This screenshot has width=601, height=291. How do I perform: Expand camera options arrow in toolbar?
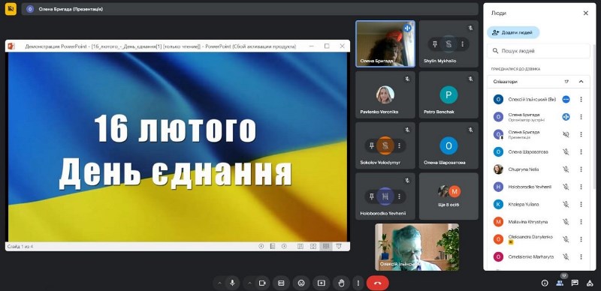tap(250, 283)
